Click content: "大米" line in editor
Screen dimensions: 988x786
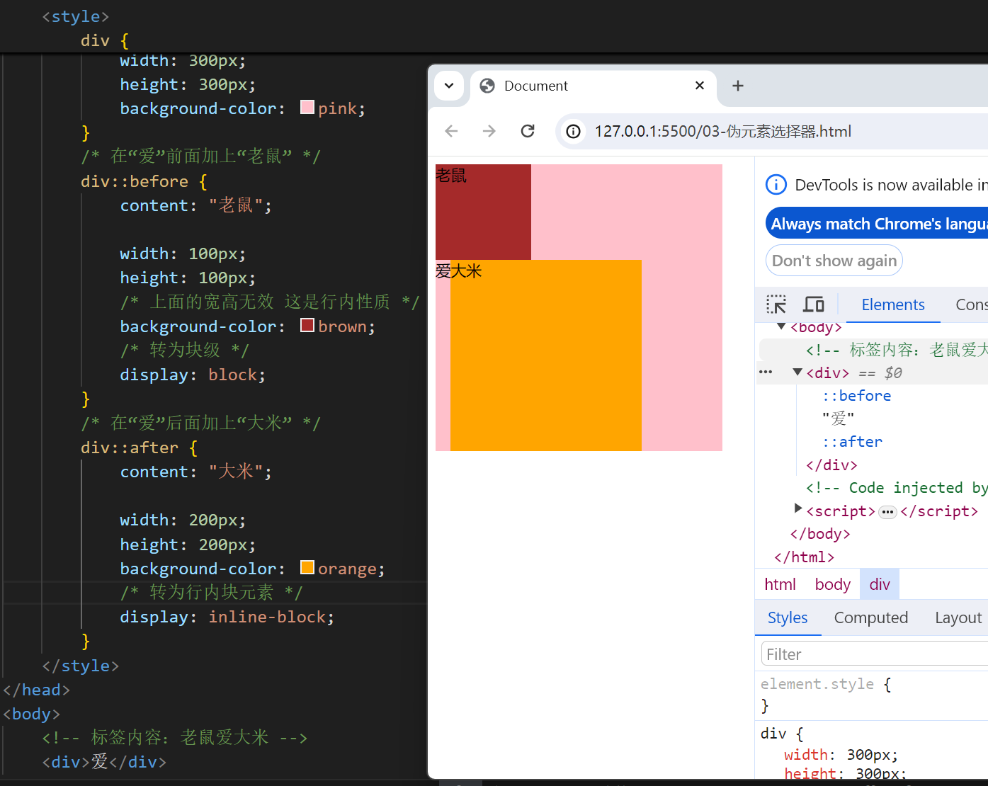pos(196,472)
